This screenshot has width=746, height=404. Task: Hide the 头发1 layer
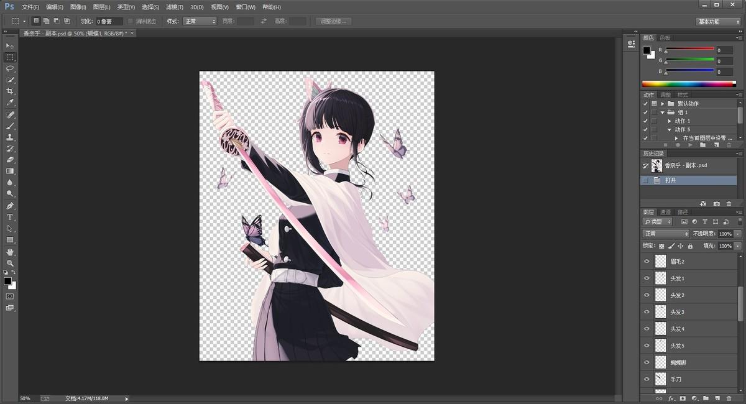click(x=647, y=278)
